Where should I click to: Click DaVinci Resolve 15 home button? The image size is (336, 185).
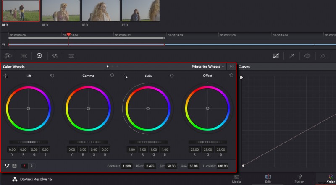point(32,179)
